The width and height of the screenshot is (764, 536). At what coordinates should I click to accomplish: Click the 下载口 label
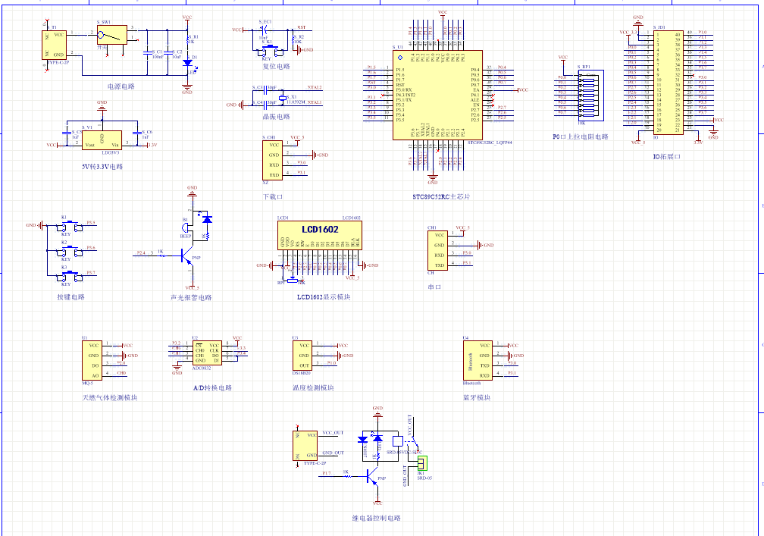(x=273, y=197)
